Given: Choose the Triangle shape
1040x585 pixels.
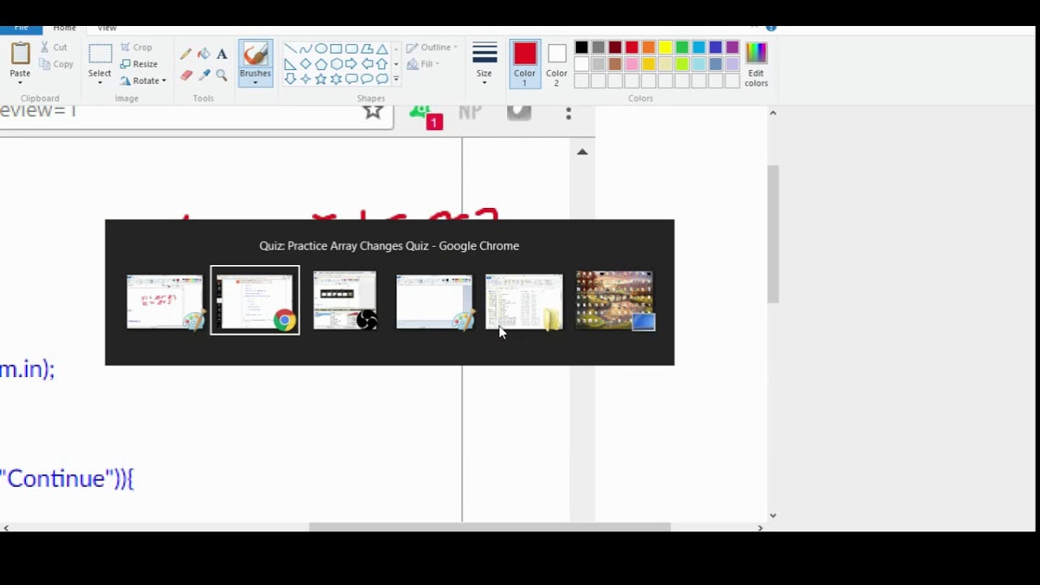Looking at the screenshot, I should point(381,49).
